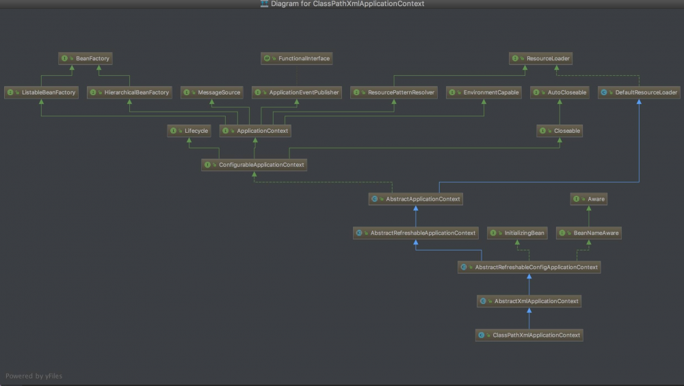This screenshot has width=684, height=386.
Task: Select the MessageSource label text
Action: (x=219, y=92)
